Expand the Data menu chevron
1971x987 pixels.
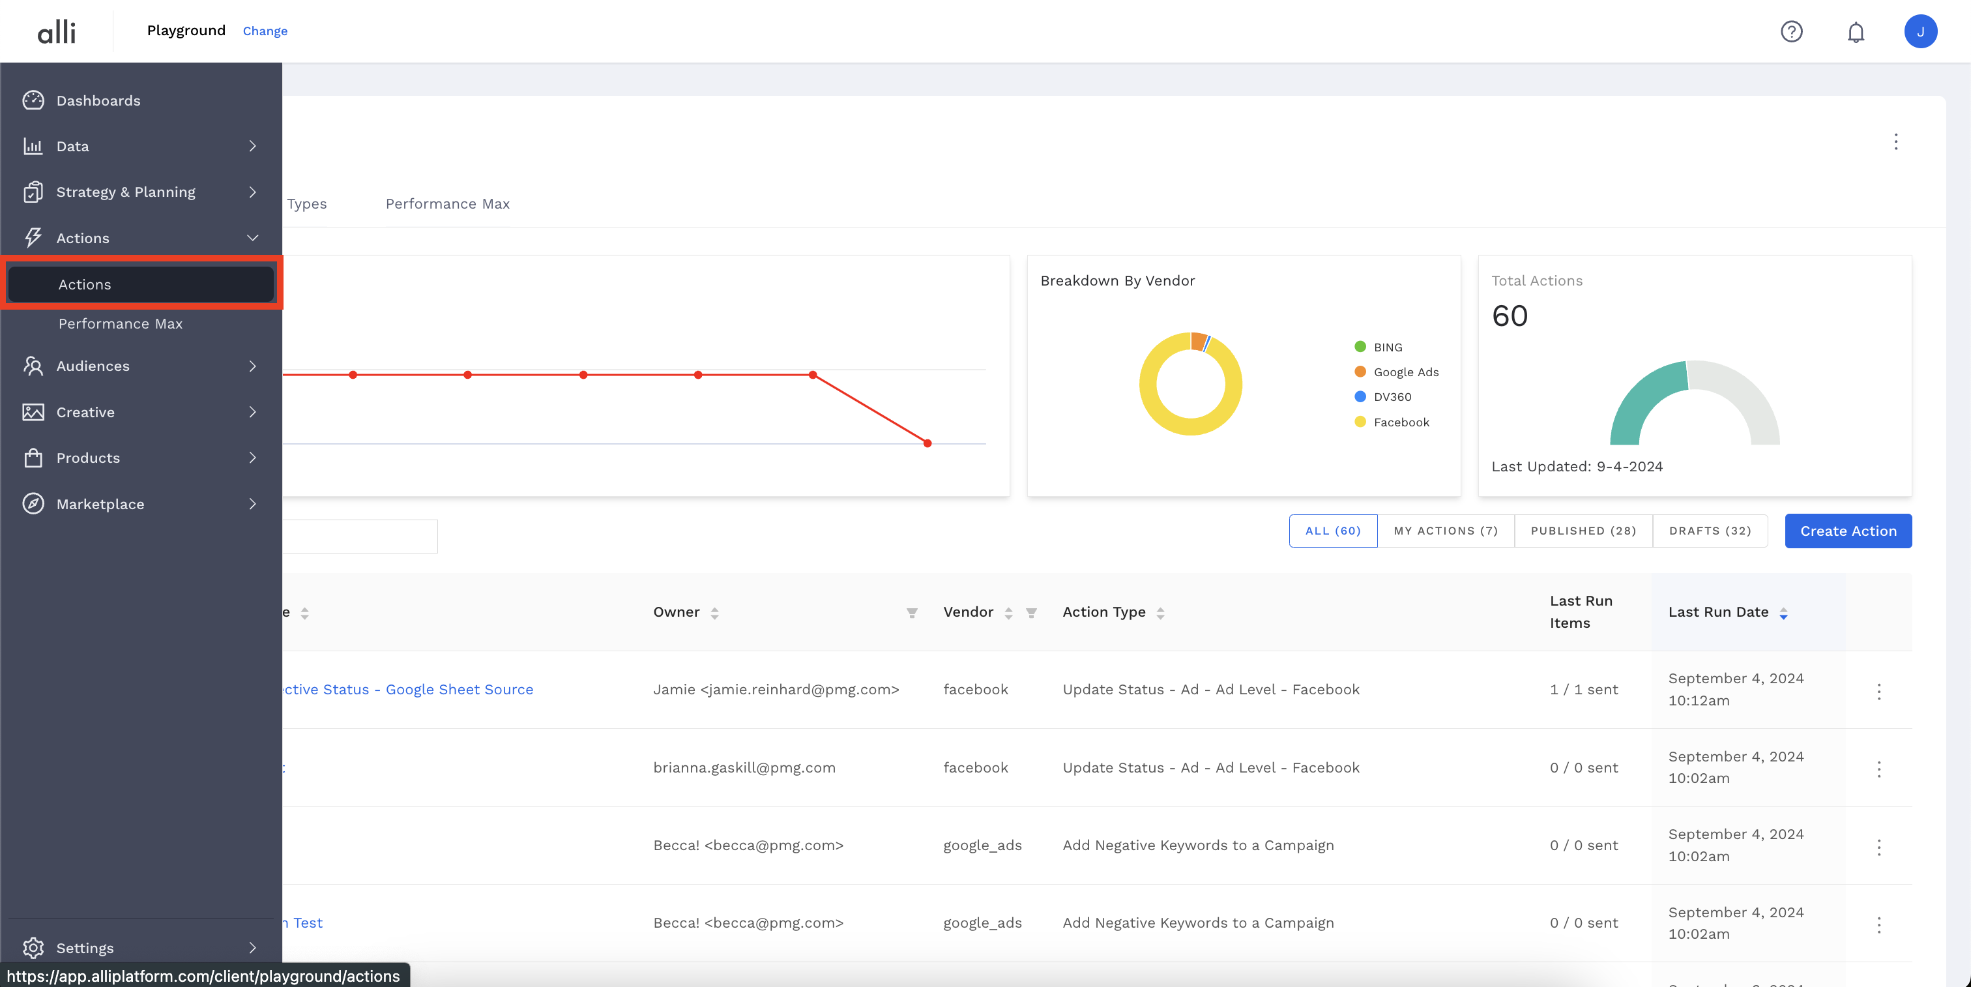point(252,146)
